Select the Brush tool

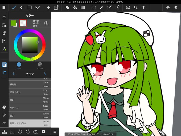click(14, 7)
